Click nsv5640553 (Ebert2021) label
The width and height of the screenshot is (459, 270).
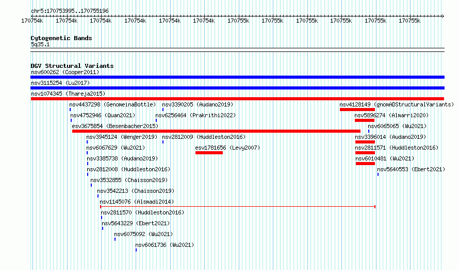click(411, 169)
